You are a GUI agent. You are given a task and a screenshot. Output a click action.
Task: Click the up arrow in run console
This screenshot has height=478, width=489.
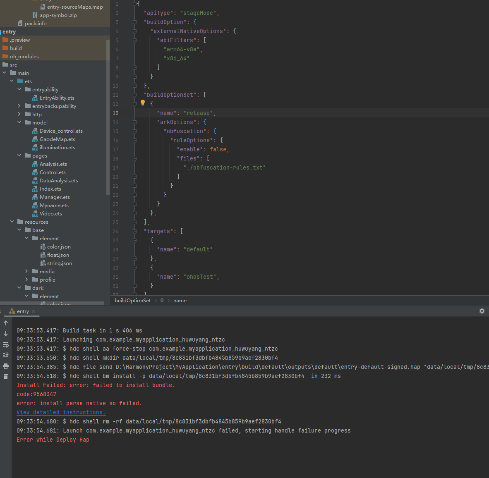[x=6, y=323]
